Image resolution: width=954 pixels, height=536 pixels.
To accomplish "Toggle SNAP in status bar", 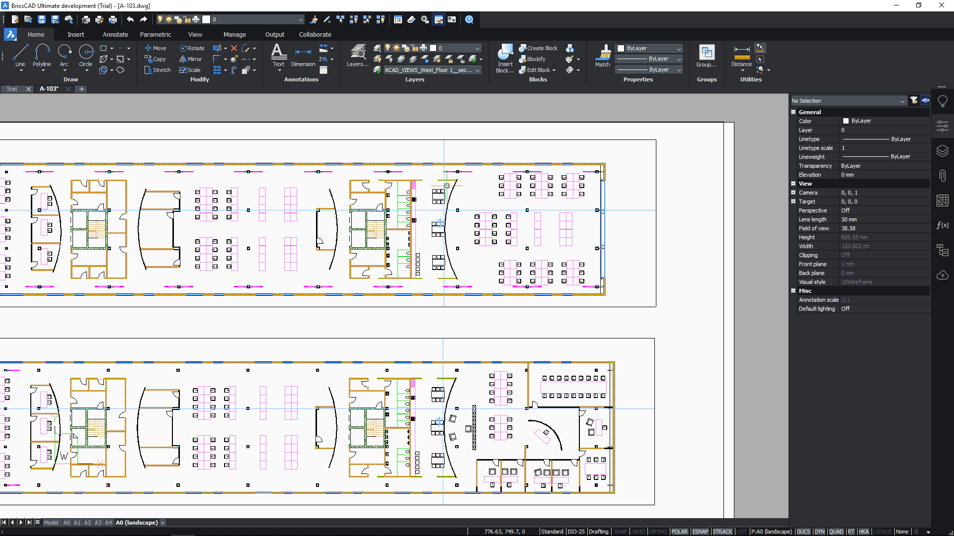I will (x=621, y=532).
